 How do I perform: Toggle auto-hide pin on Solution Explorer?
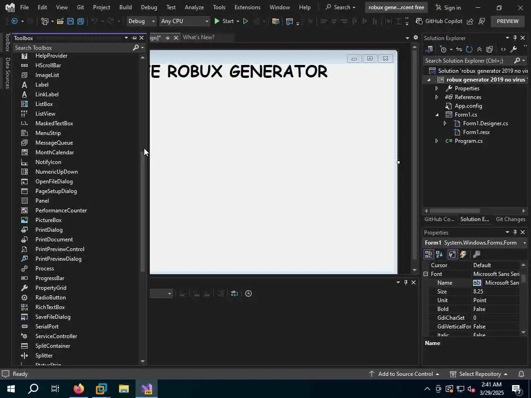click(515, 38)
